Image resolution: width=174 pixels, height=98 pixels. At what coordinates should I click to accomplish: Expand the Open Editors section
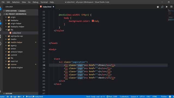click(x=20, y=11)
